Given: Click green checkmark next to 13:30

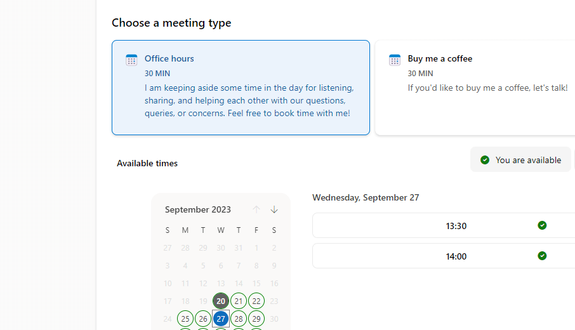Looking at the screenshot, I should click(542, 225).
